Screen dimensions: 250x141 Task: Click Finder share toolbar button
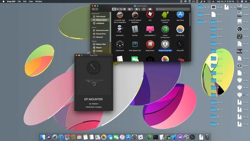144,9
